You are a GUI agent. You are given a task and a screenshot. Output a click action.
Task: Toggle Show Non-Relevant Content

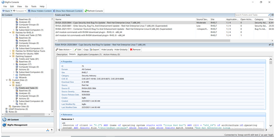tap(68, 11)
